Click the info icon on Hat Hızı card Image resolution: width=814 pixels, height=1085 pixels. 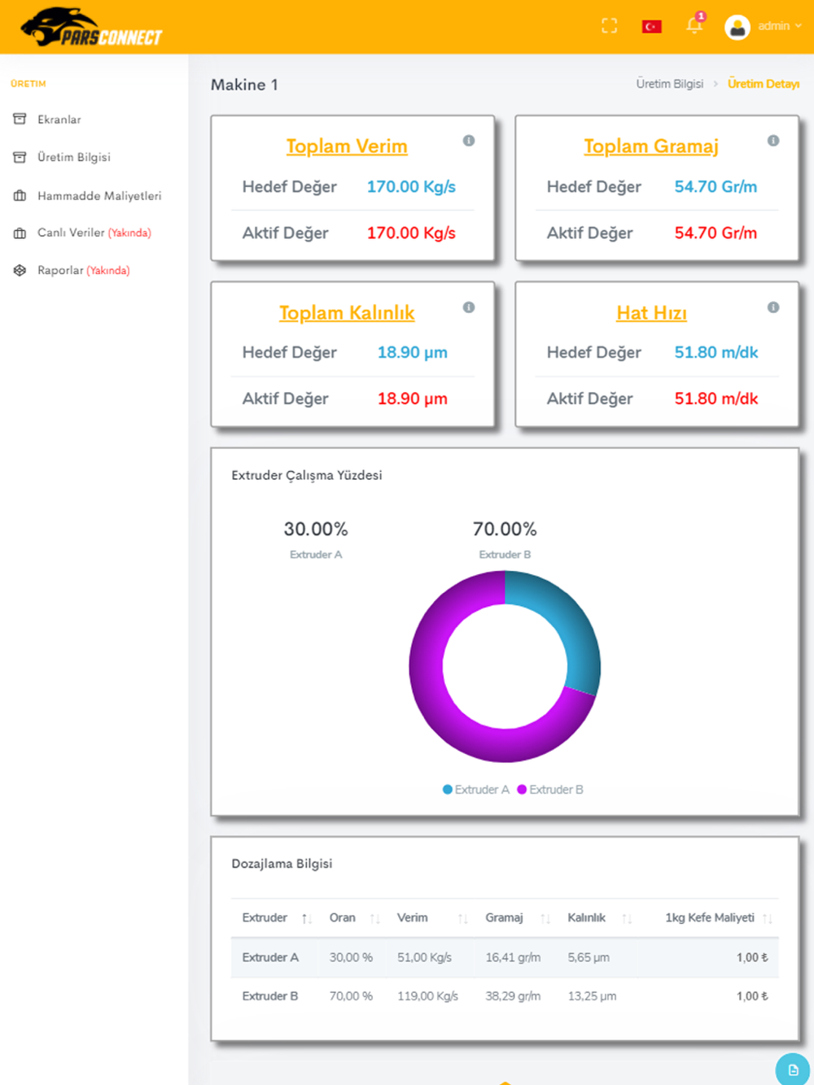click(x=773, y=307)
